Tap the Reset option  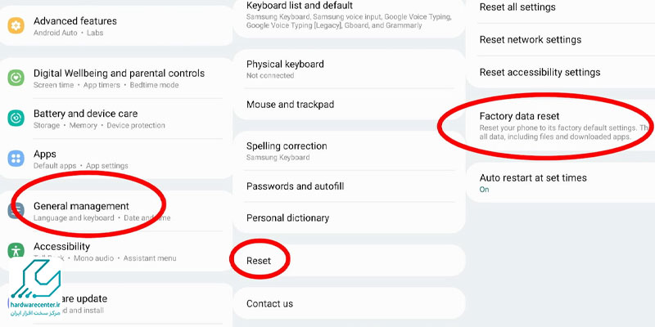pos(259,261)
